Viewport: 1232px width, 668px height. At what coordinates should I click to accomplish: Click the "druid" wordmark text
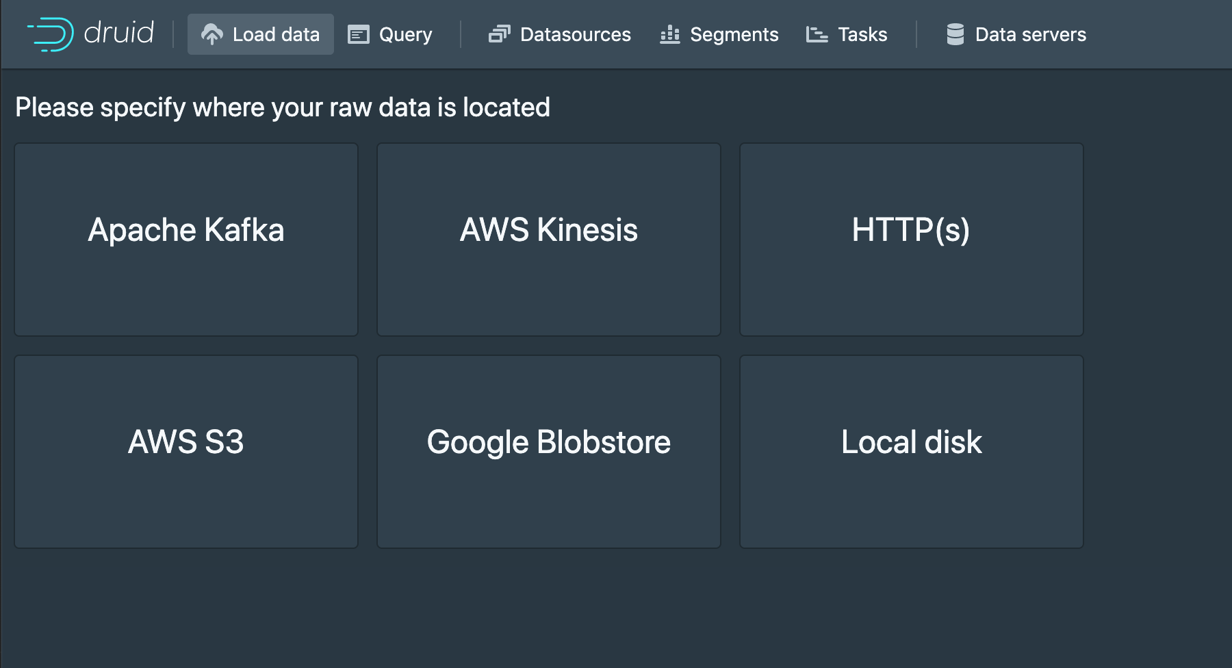pos(119,33)
